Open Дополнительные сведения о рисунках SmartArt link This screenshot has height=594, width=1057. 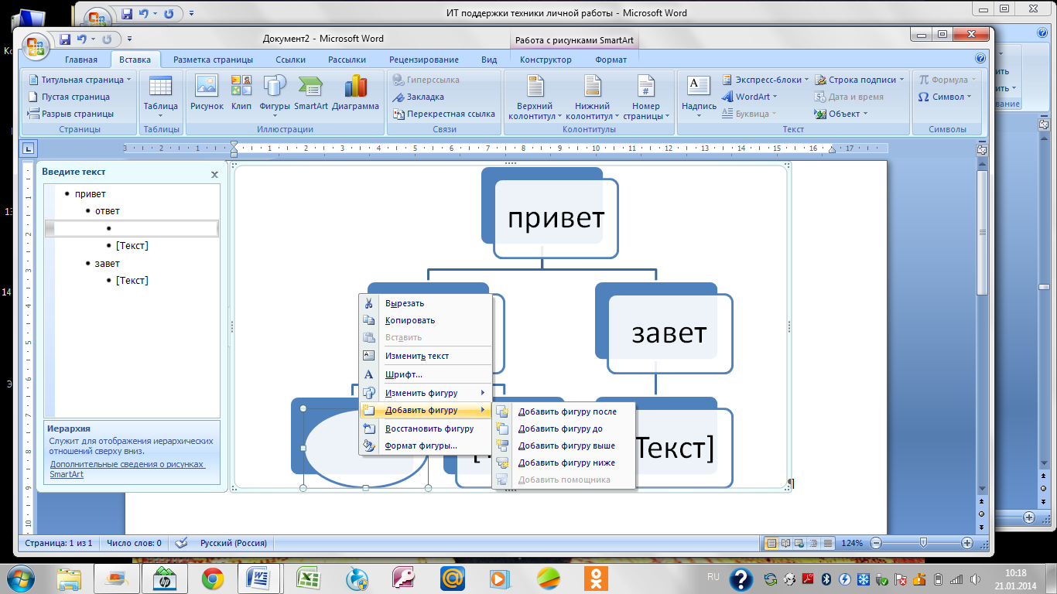(128, 469)
